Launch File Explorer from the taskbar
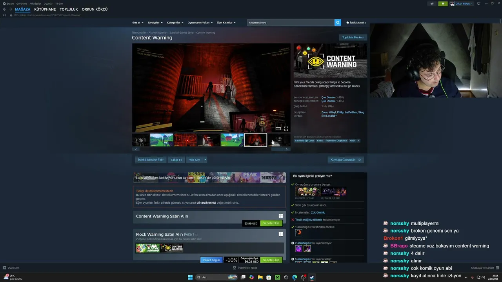The width and height of the screenshot is (502, 282). tap(260, 277)
